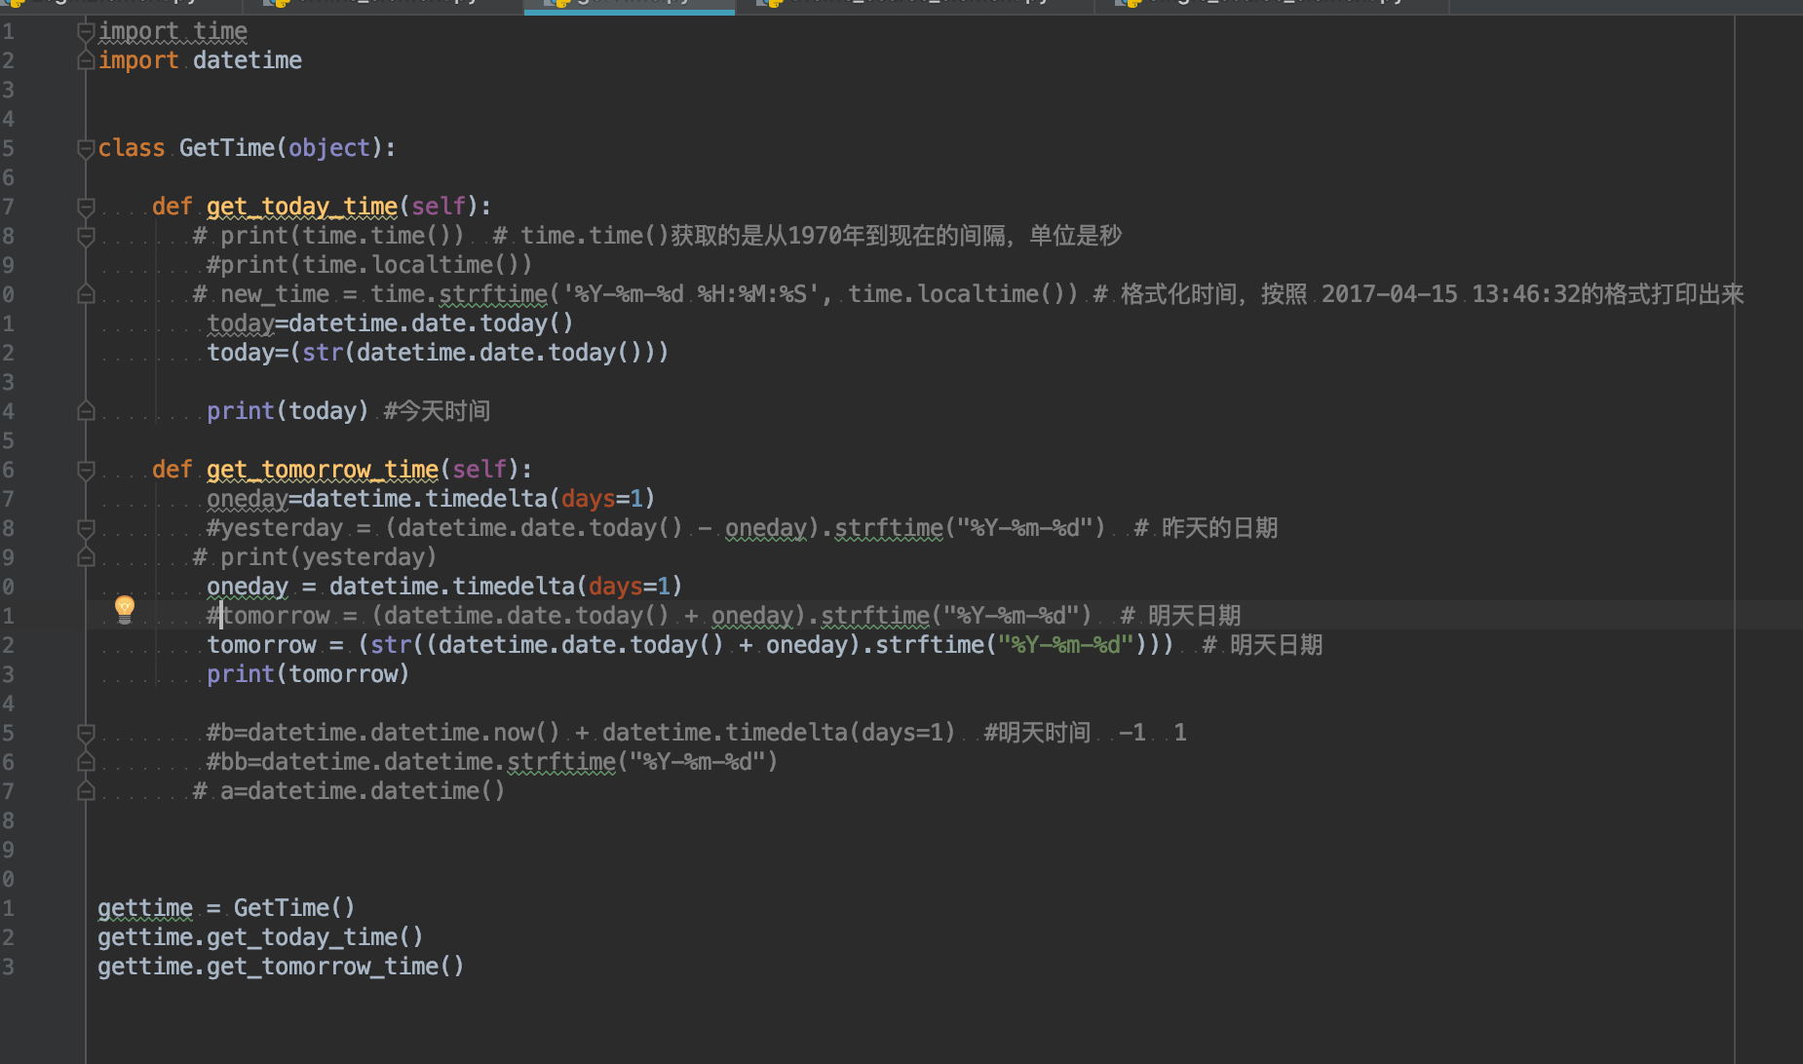Click the 'gettime.get_today_time()' call
The image size is (1803, 1064).
coord(260,937)
